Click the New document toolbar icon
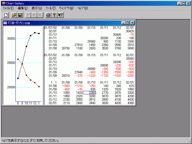 pos(6,15)
